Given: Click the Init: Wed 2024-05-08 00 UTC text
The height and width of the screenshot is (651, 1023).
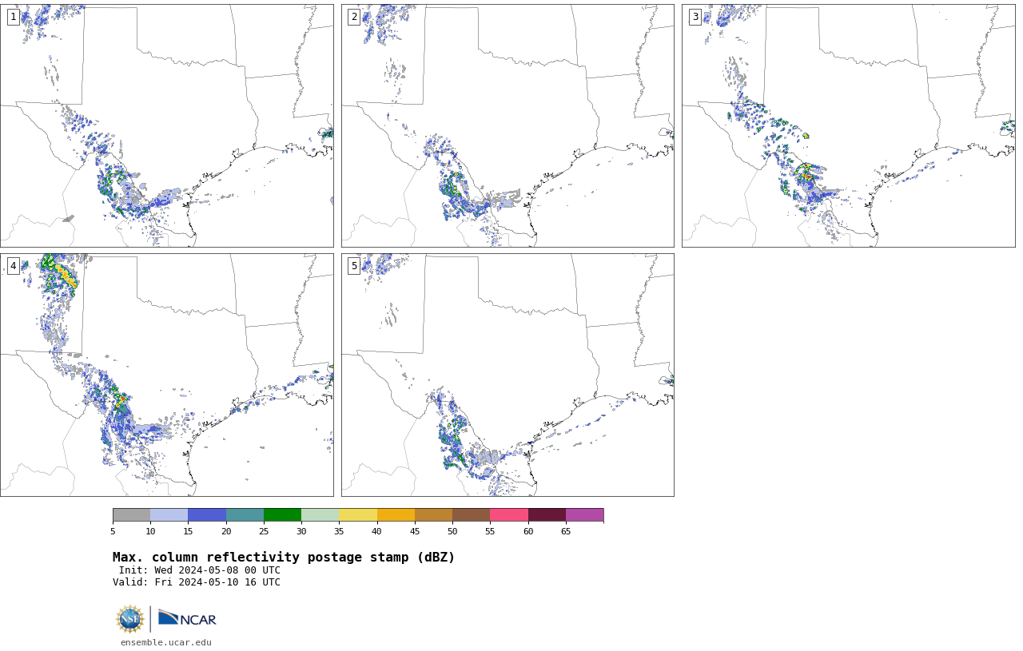Looking at the screenshot, I should tap(200, 570).
